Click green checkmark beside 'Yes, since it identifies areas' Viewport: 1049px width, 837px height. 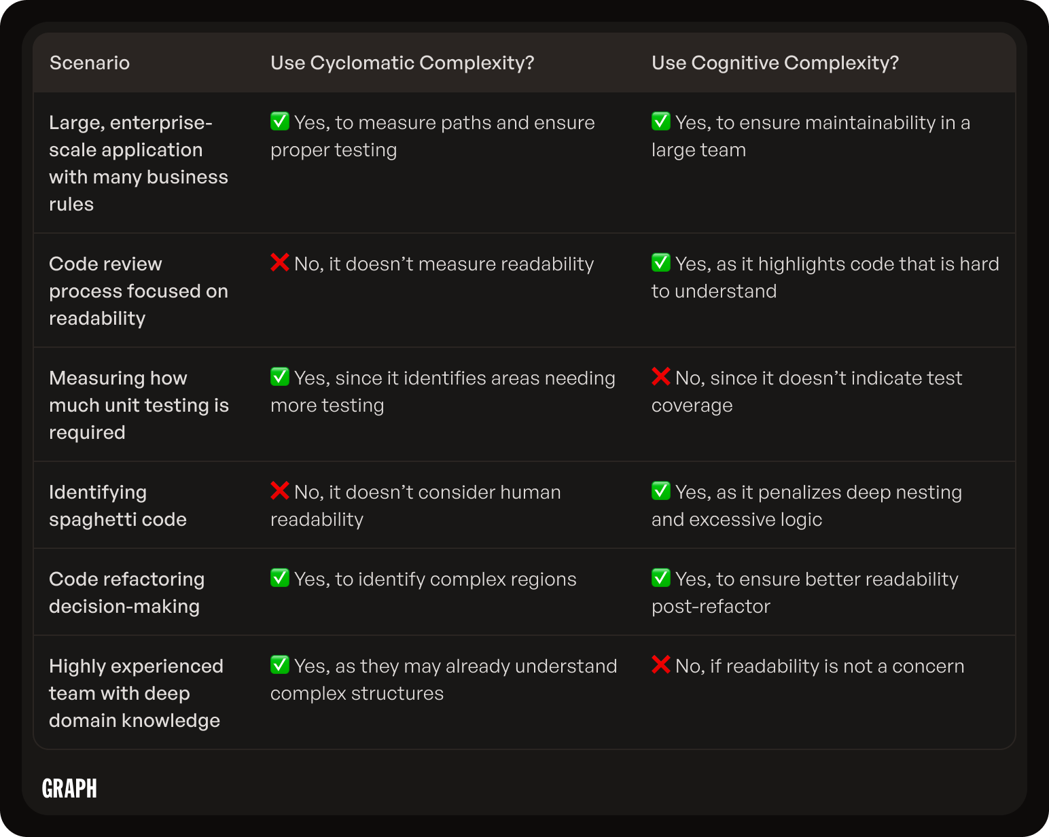coord(280,376)
